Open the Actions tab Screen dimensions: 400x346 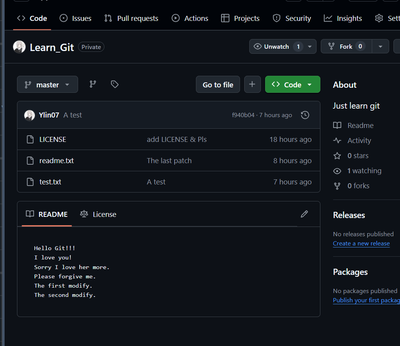point(190,19)
